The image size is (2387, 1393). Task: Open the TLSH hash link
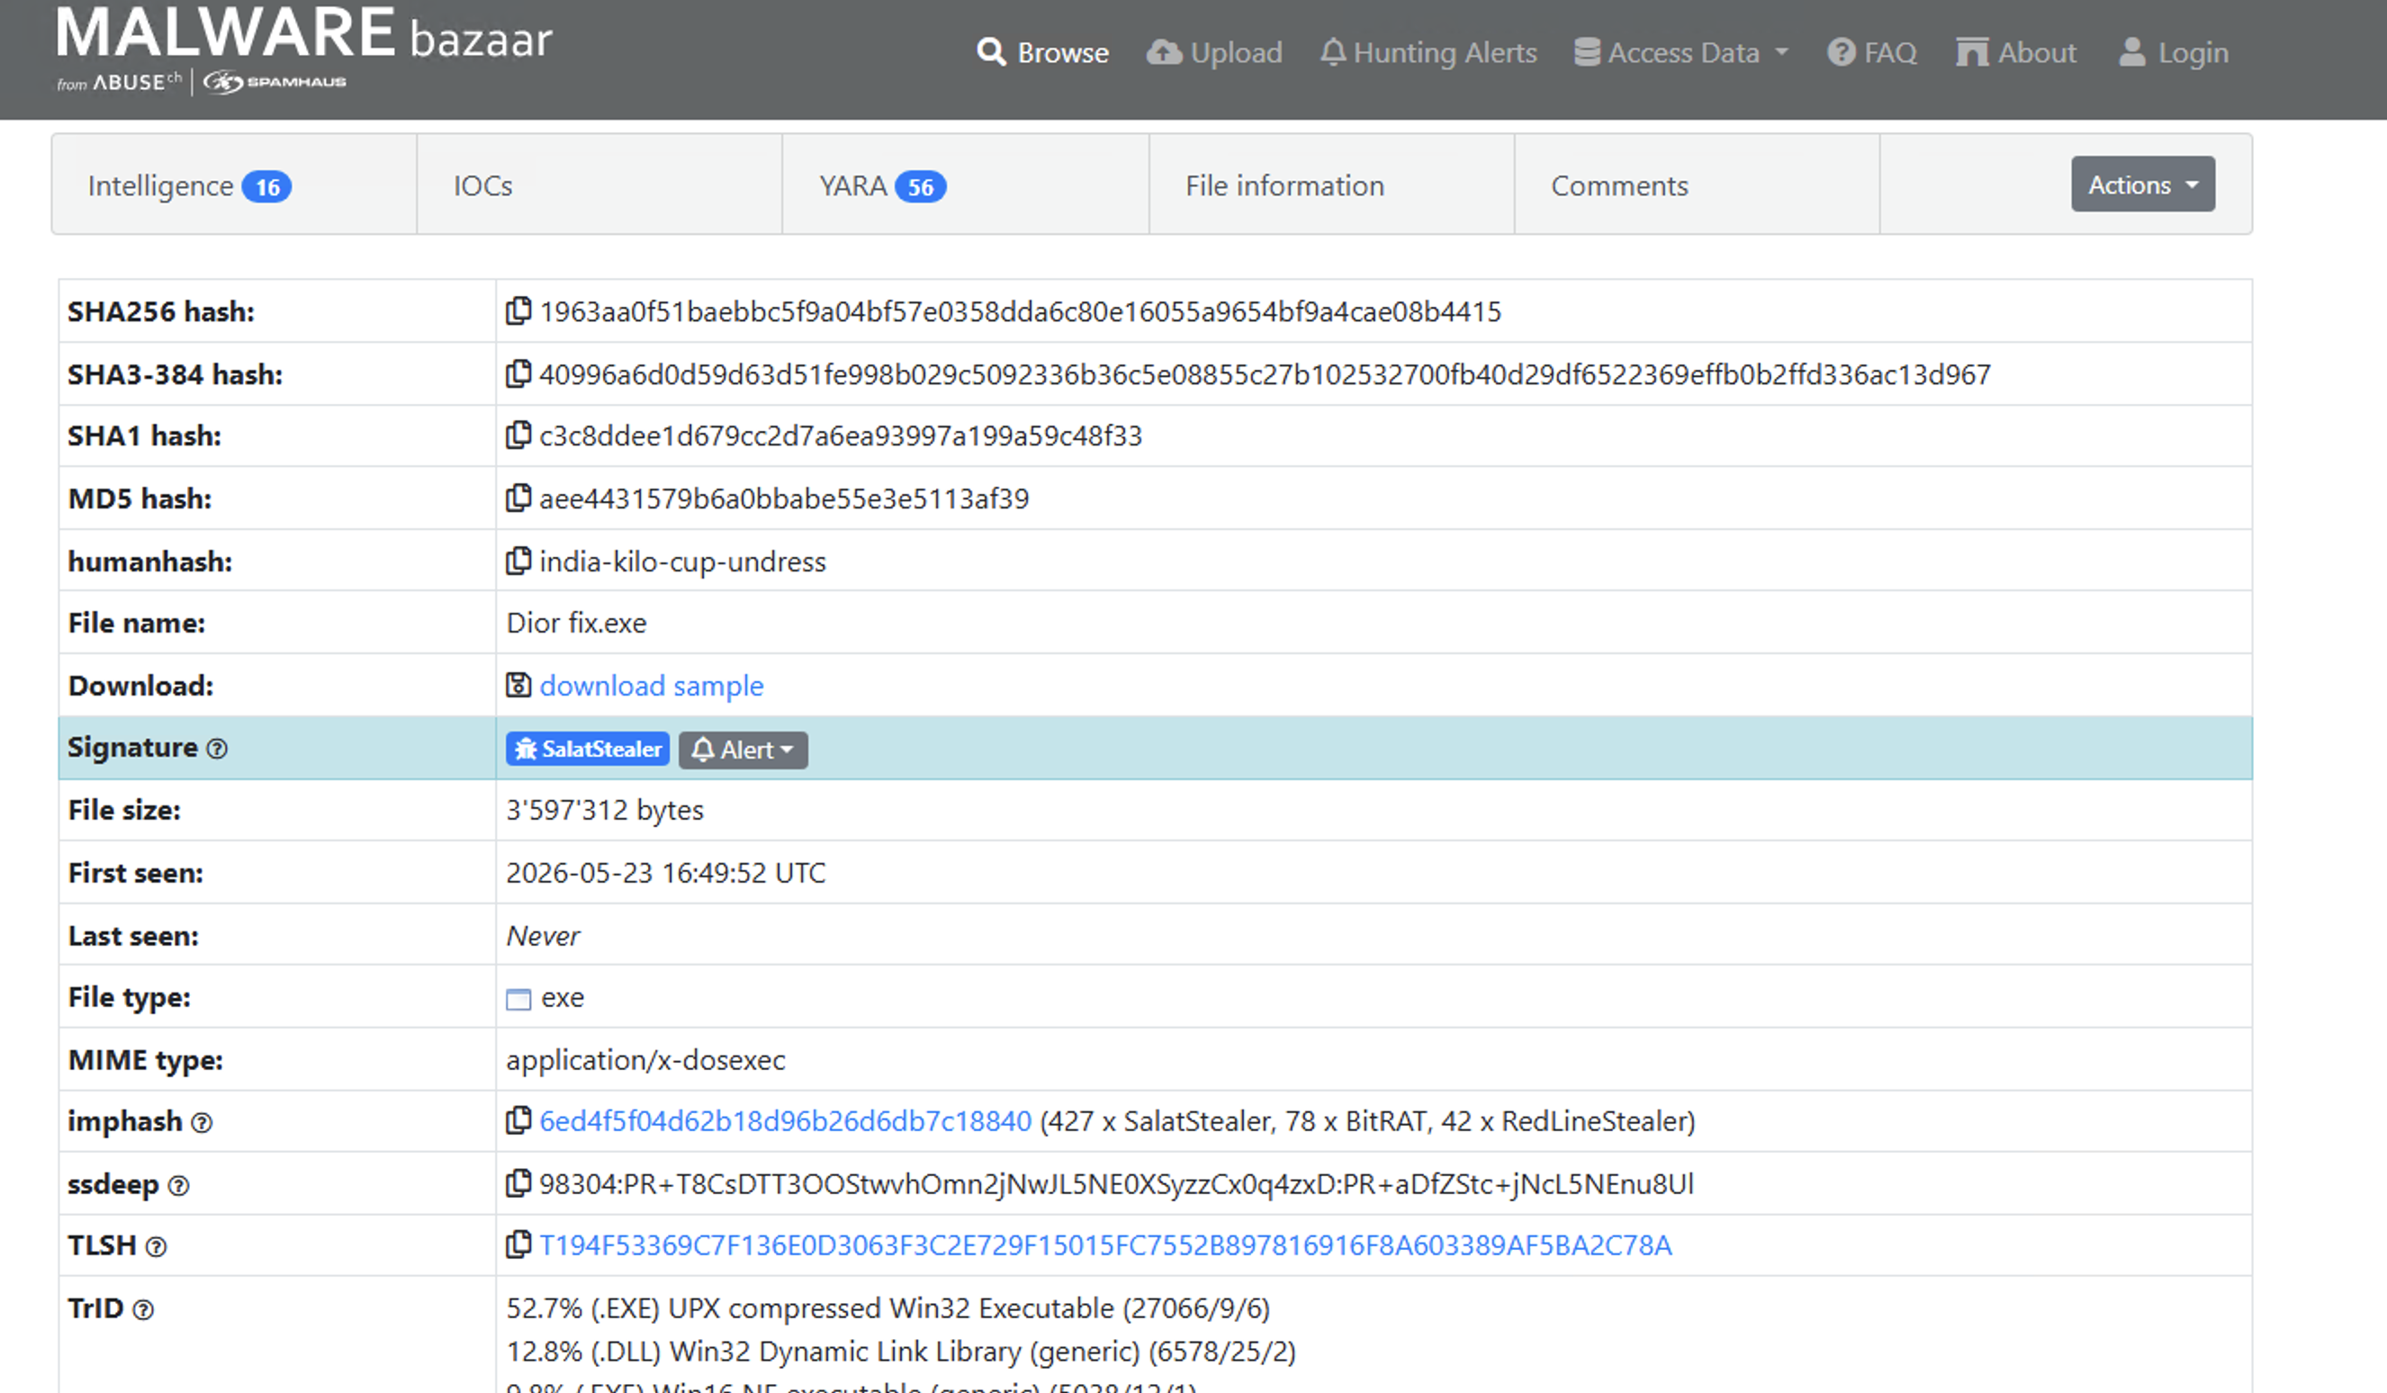(x=1105, y=1245)
